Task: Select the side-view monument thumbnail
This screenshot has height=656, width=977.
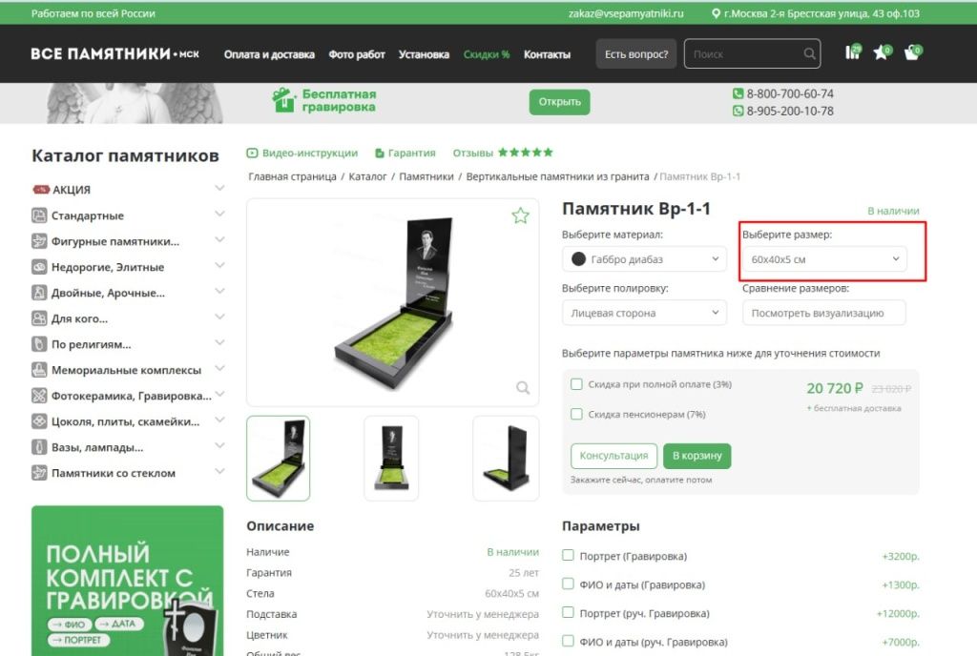Action: (x=506, y=460)
